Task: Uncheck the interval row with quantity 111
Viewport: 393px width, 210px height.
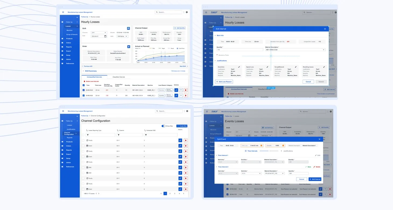Action: point(83,90)
